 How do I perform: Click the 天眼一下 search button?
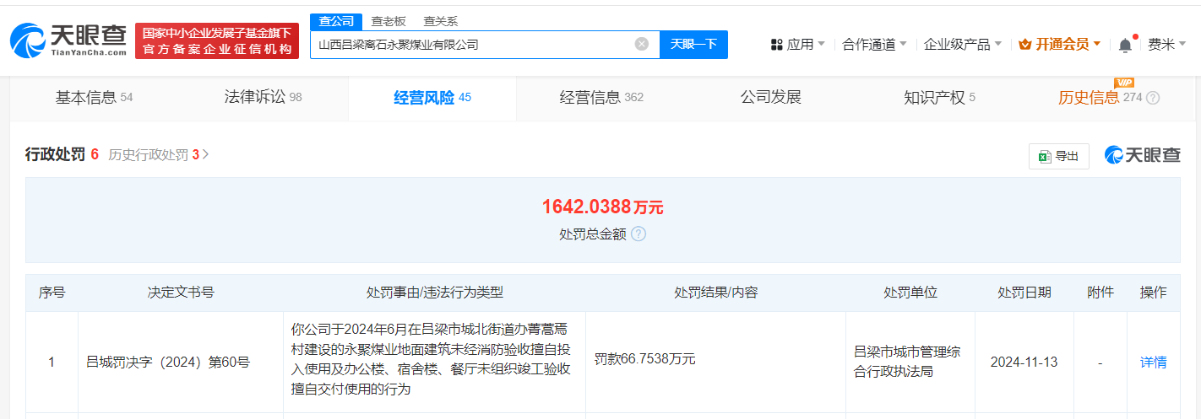click(x=693, y=44)
